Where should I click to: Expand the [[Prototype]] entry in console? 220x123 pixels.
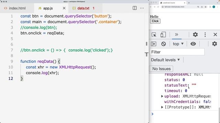[x=162, y=107]
